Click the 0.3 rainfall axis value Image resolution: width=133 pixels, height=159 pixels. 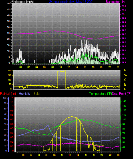(12, 138)
